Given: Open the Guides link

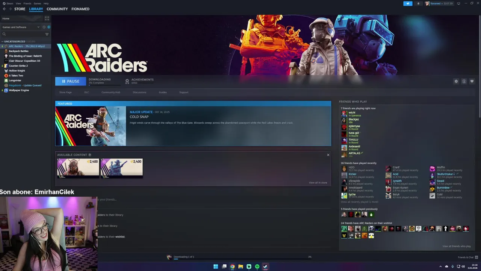Looking at the screenshot, I should 163,92.
